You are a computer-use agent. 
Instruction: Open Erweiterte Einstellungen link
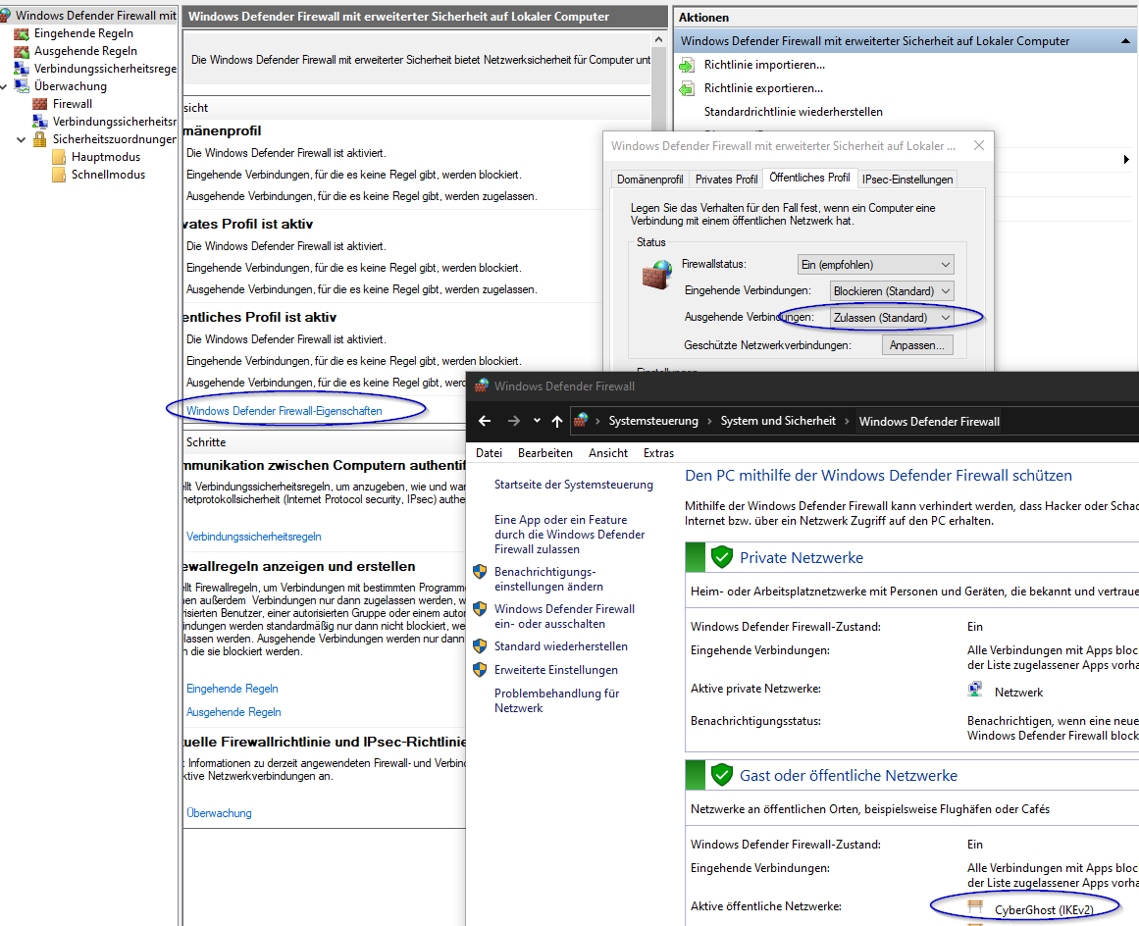(x=556, y=670)
